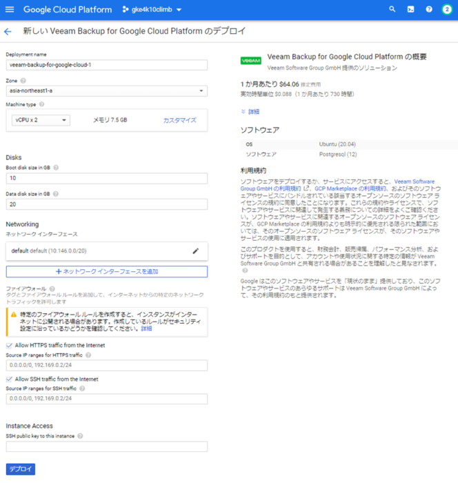Screen dimensions: 458x483
Task: Toggle Allow HTTPS traffic from the Internet
Action: [x=9, y=345]
